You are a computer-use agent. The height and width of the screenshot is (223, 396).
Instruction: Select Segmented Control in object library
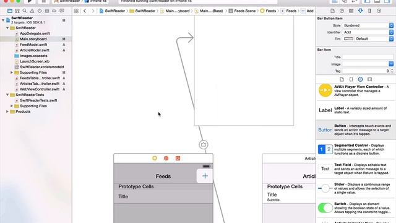356,149
